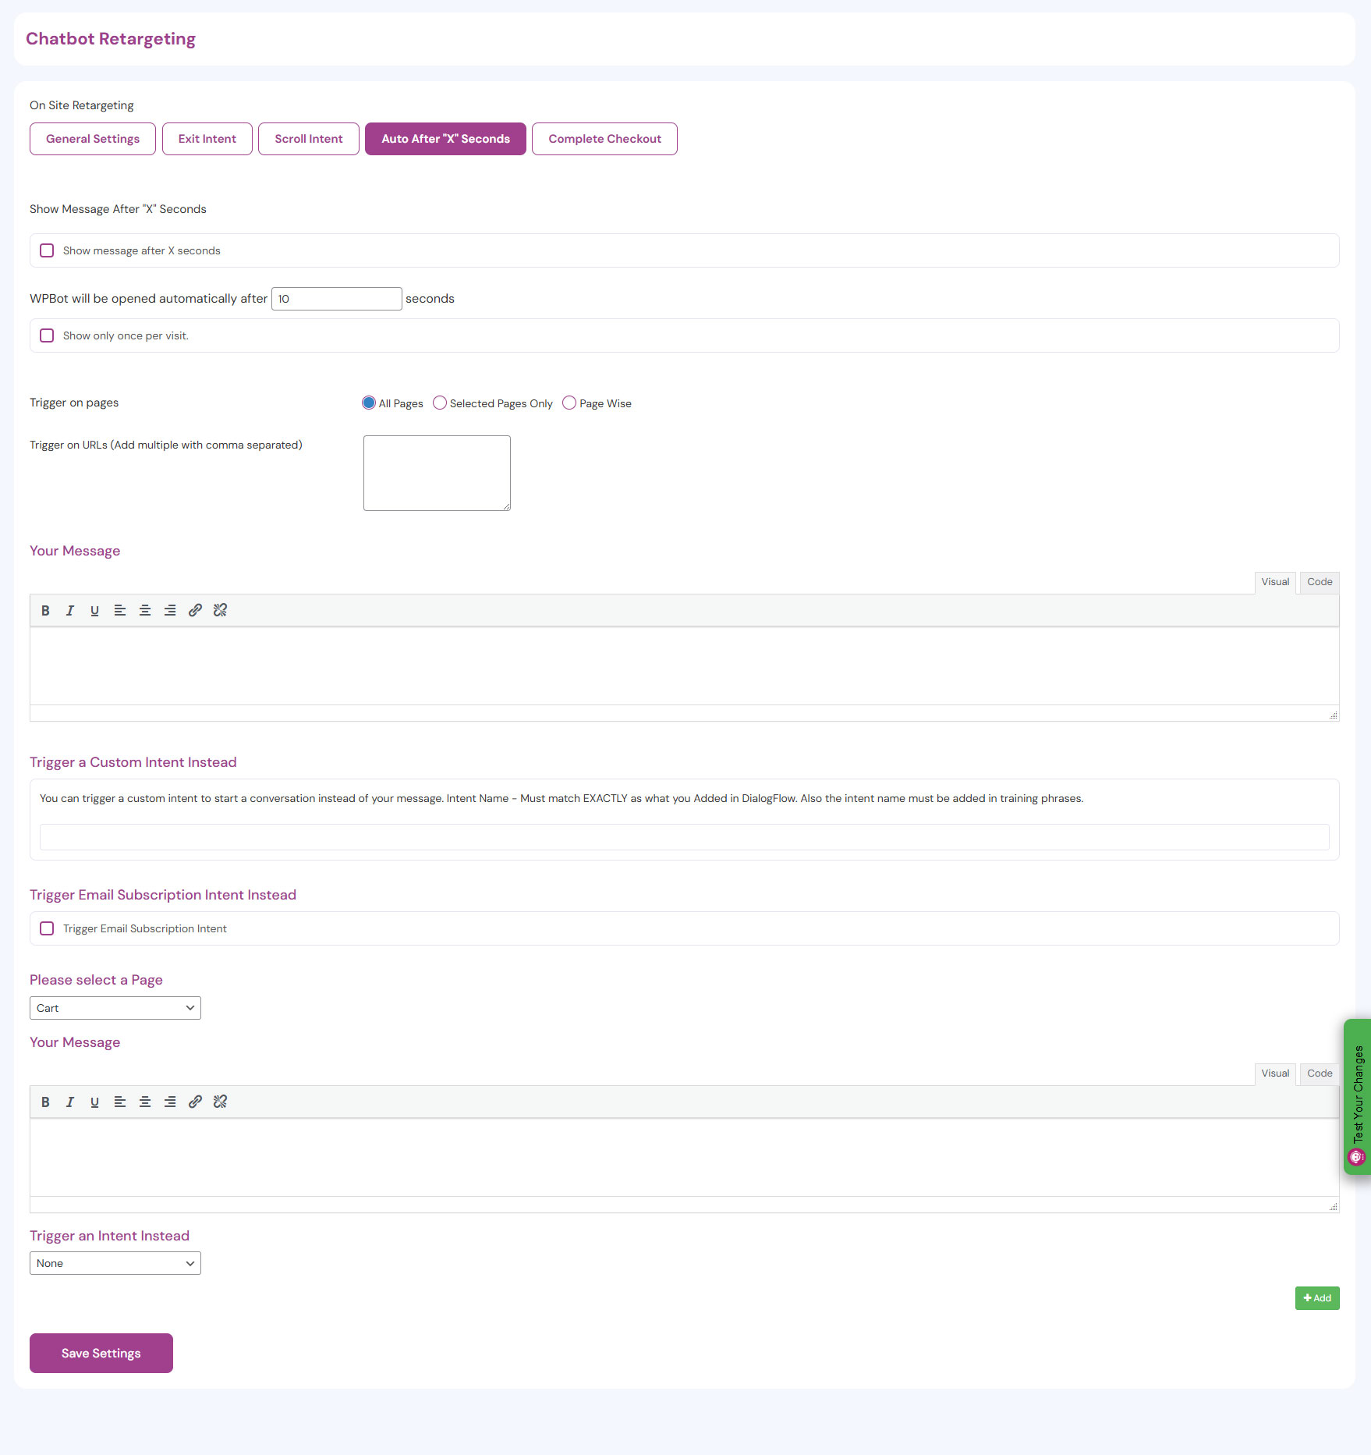Click Align left icon in first message editor

click(120, 611)
